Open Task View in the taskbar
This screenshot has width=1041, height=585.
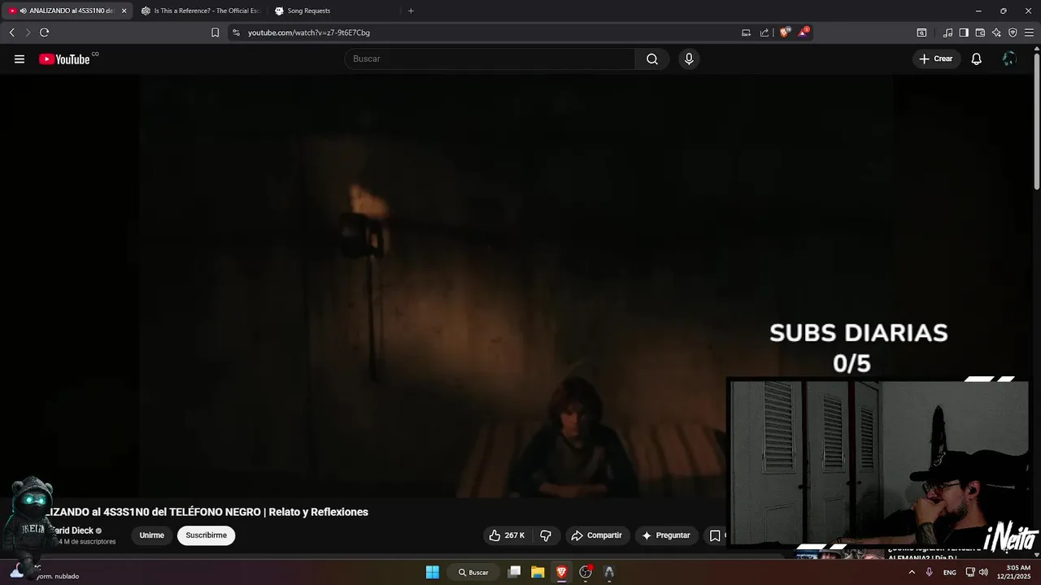pyautogui.click(x=514, y=572)
